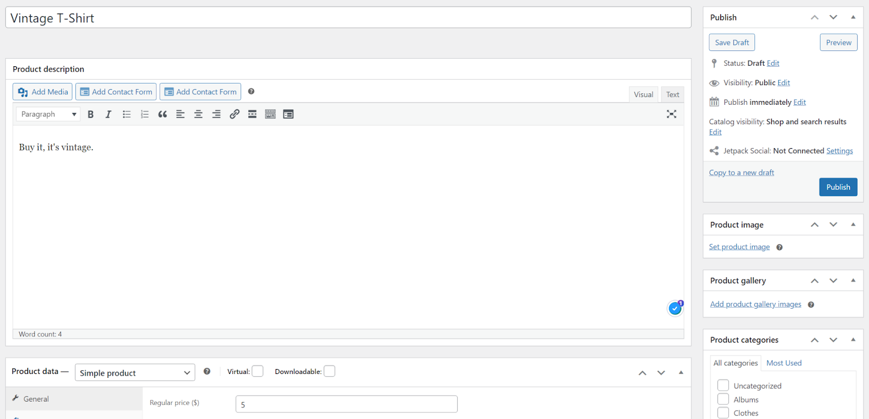Screen dimensions: 869x419
Task: Enable the Downloadable product checkbox
Action: [x=329, y=371]
